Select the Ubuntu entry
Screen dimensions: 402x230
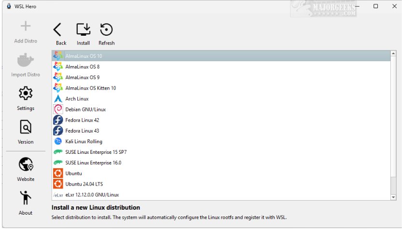[221, 174]
